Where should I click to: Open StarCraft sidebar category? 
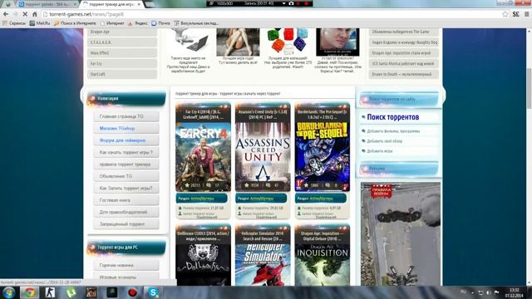pos(122,74)
